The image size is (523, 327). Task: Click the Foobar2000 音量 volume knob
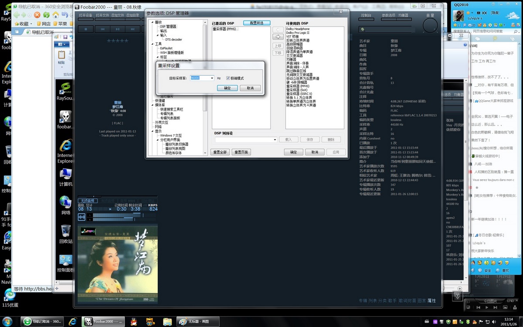pyautogui.click(x=431, y=26)
